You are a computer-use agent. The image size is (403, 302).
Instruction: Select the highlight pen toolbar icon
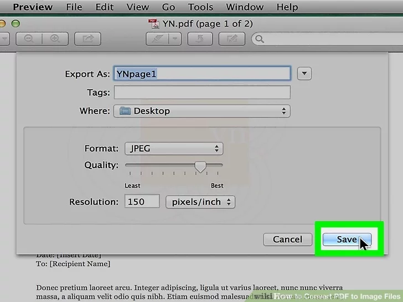(157, 39)
